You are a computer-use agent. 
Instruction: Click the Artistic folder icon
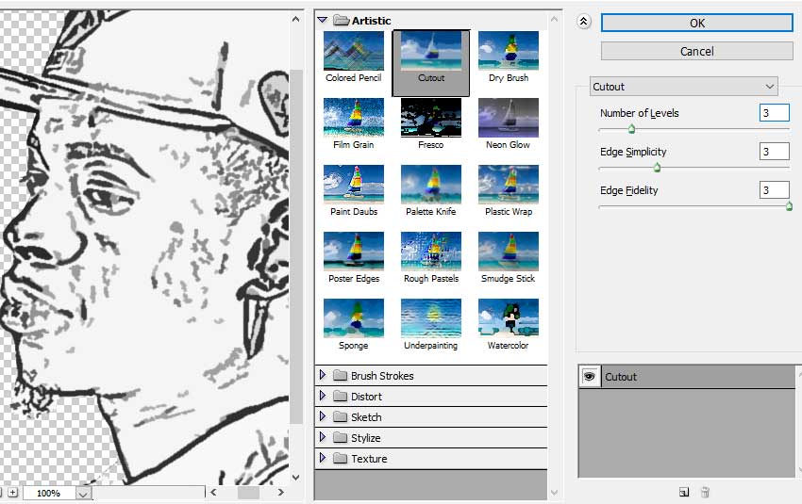coord(341,21)
